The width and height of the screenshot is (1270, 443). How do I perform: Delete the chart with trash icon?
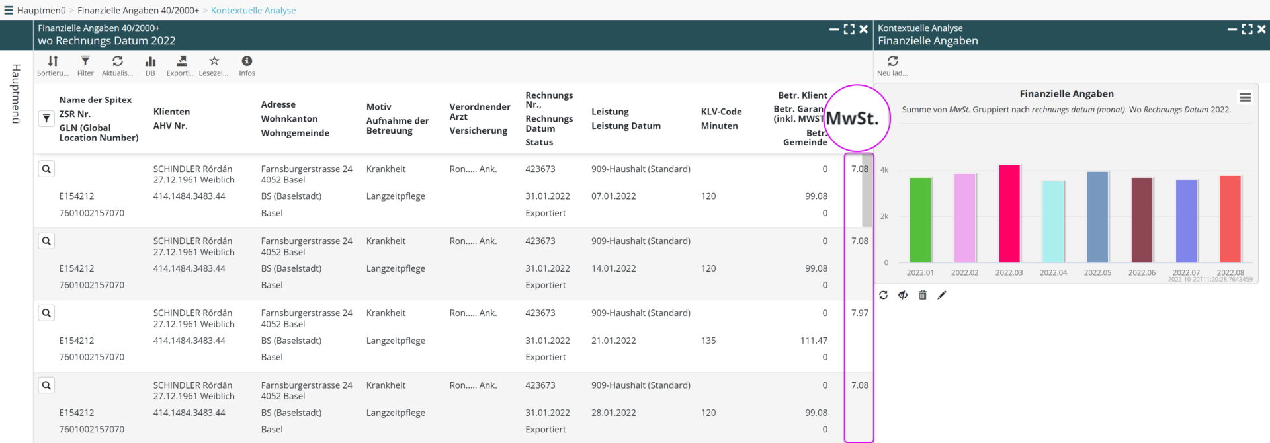(x=923, y=295)
